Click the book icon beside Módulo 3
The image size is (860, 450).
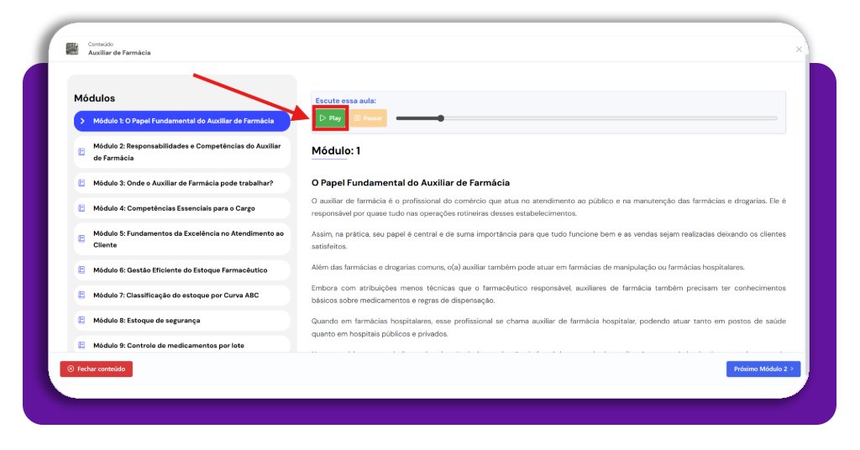(81, 183)
